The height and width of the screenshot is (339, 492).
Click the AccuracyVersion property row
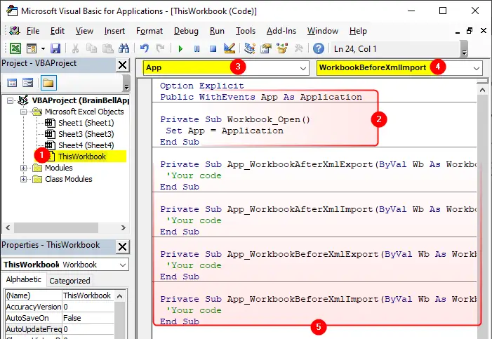[x=60, y=307]
